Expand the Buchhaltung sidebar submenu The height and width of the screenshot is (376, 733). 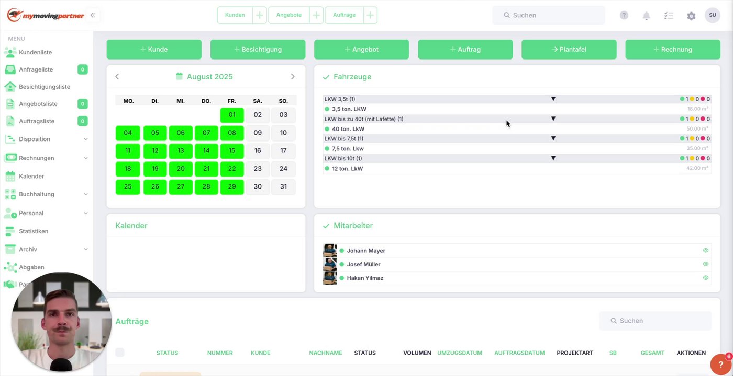(86, 194)
